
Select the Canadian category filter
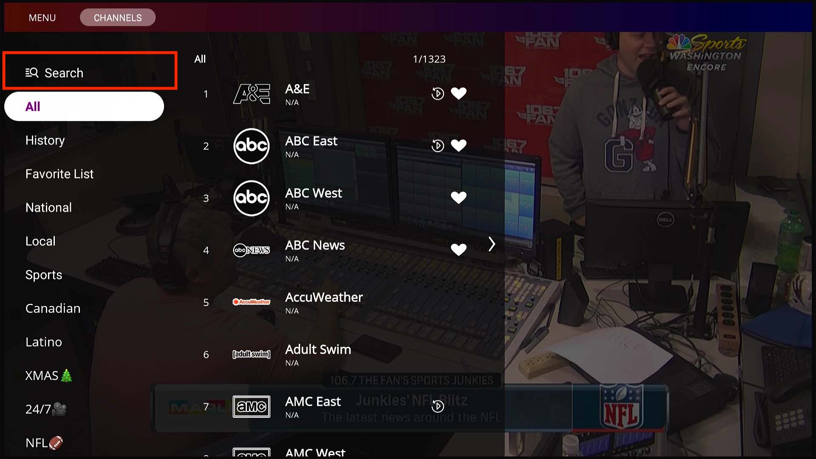(x=53, y=308)
